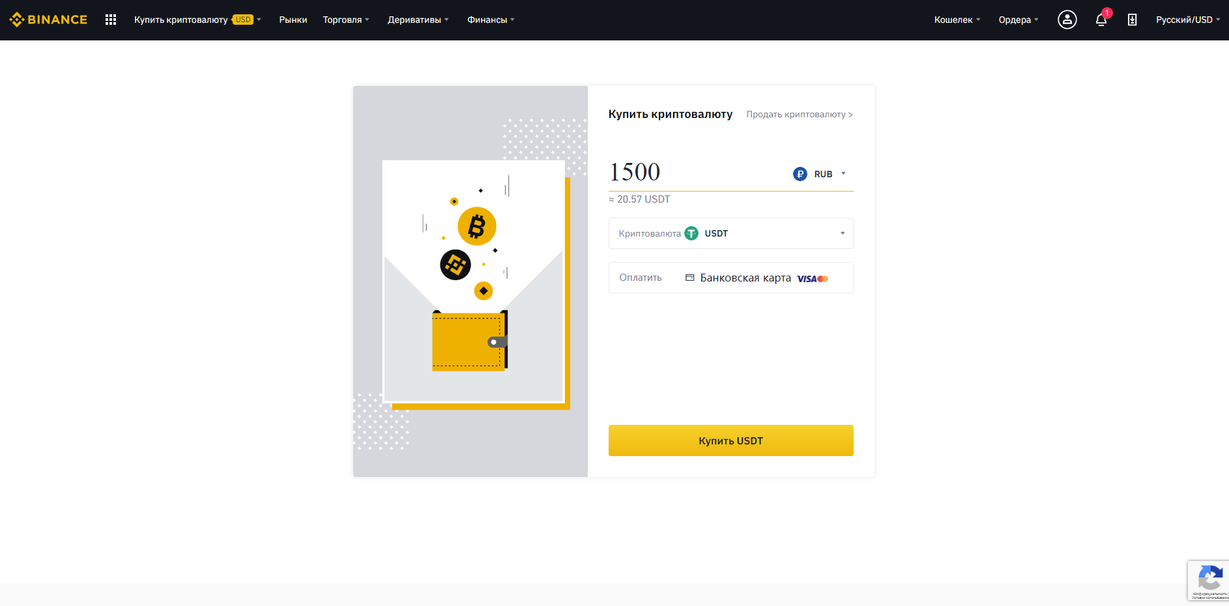This screenshot has width=1229, height=606.
Task: Click the yellow USD badge in header
Action: (243, 20)
